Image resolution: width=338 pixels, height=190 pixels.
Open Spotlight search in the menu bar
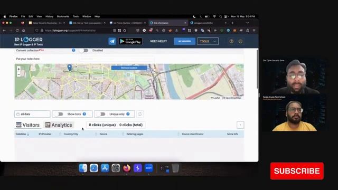click(220, 16)
